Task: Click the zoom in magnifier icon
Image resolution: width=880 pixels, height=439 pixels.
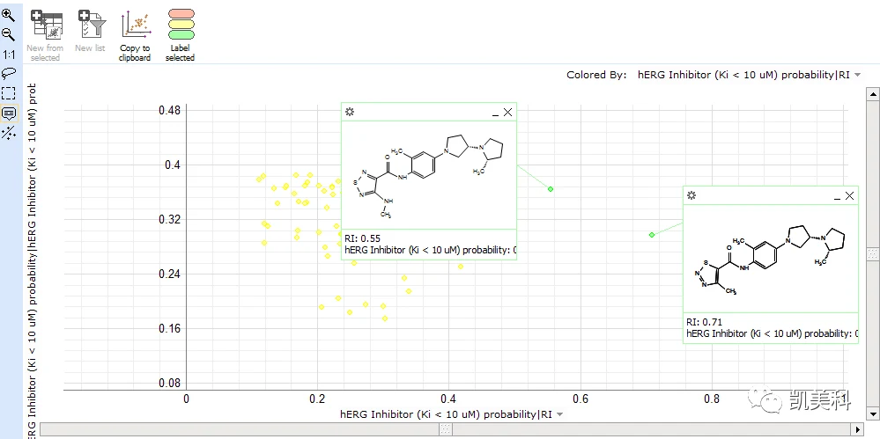Action: pos(9,14)
